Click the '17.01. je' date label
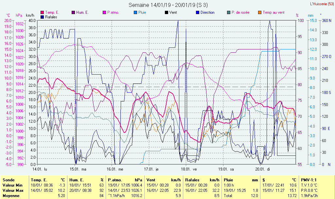Viewport: 335px width, 199px height. click(151, 169)
